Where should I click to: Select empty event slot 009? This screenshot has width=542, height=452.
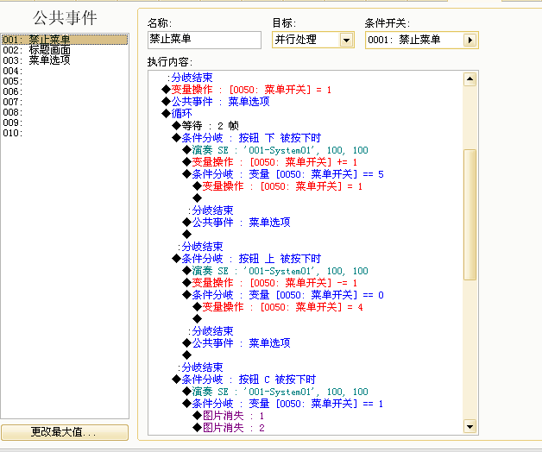click(65, 122)
